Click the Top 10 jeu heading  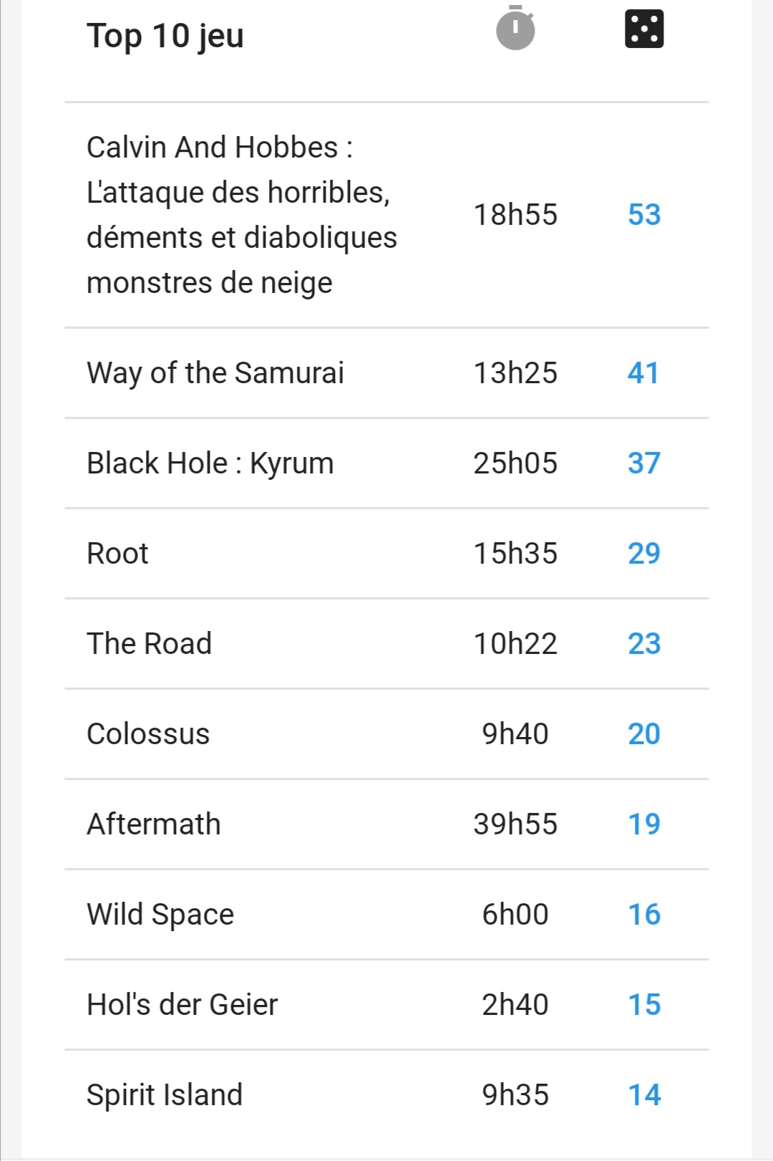pos(165,36)
